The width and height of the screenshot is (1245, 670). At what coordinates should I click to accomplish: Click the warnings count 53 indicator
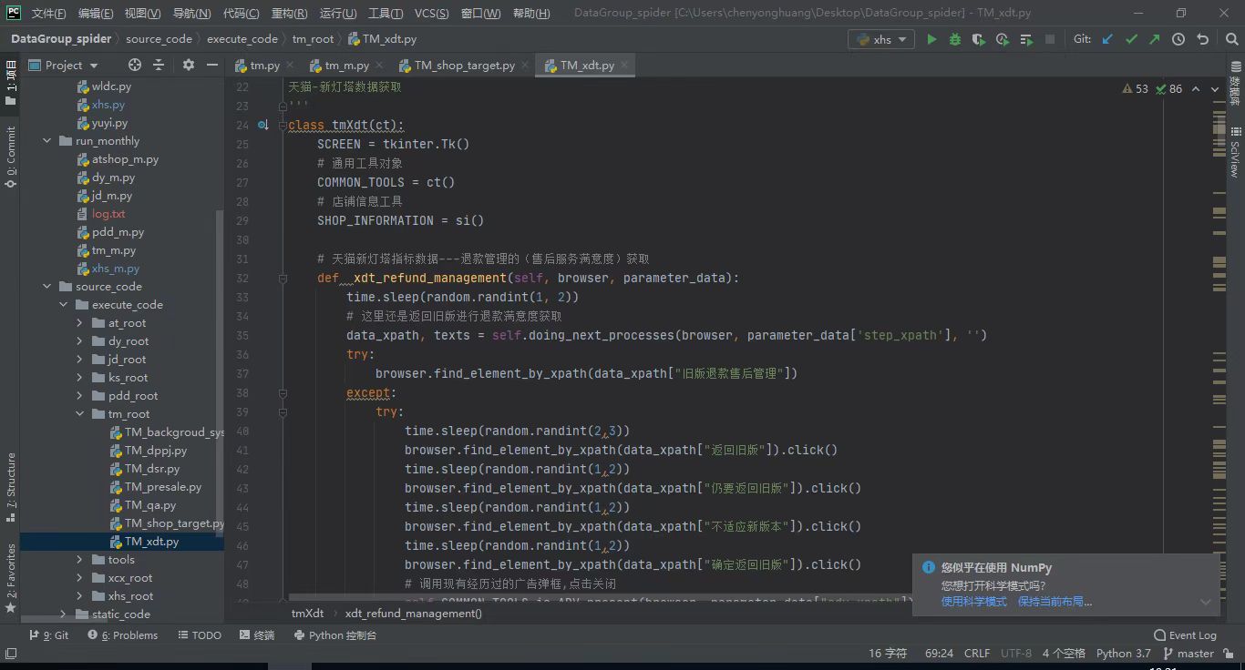tap(1136, 89)
